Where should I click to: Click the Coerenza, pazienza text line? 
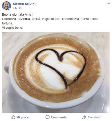50,19
